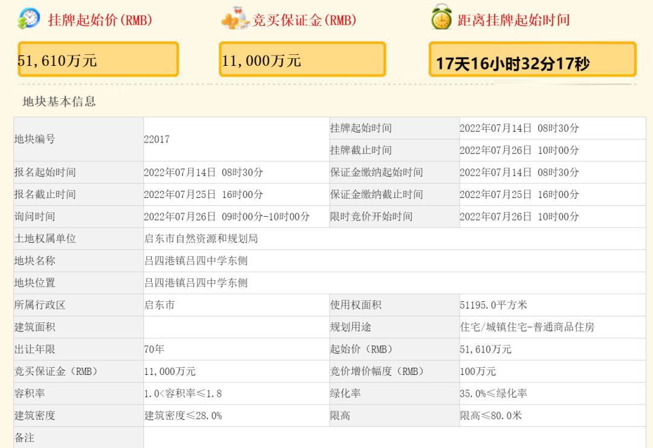
Task: Click the gold coins icon beside 竞买保证金
Action: tap(235, 18)
